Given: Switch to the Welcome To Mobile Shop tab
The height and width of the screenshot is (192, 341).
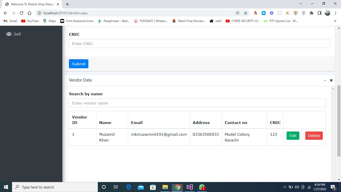Looking at the screenshot, I should pos(31,4).
